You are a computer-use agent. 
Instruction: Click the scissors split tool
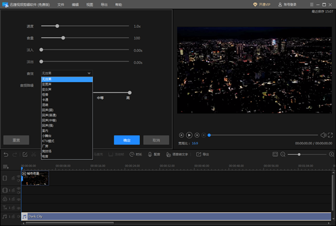pos(33,154)
